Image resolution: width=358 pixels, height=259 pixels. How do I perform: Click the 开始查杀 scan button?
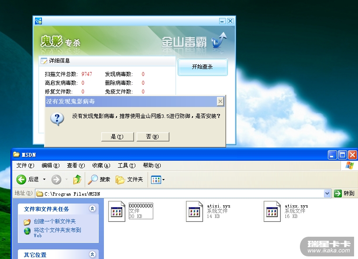203,67
